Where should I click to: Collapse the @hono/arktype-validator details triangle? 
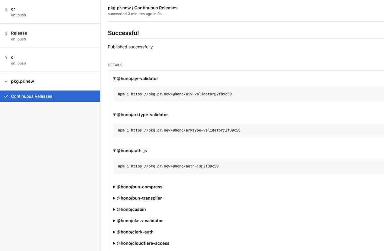tap(114, 115)
